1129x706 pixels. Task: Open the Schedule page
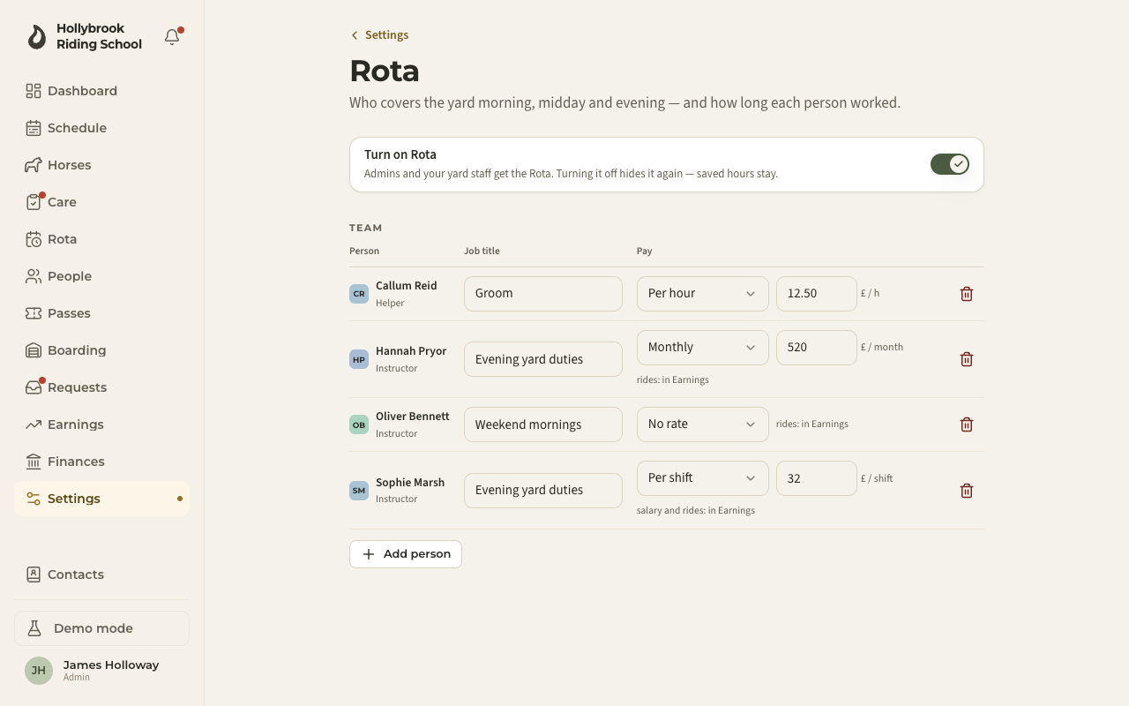[x=101, y=128]
